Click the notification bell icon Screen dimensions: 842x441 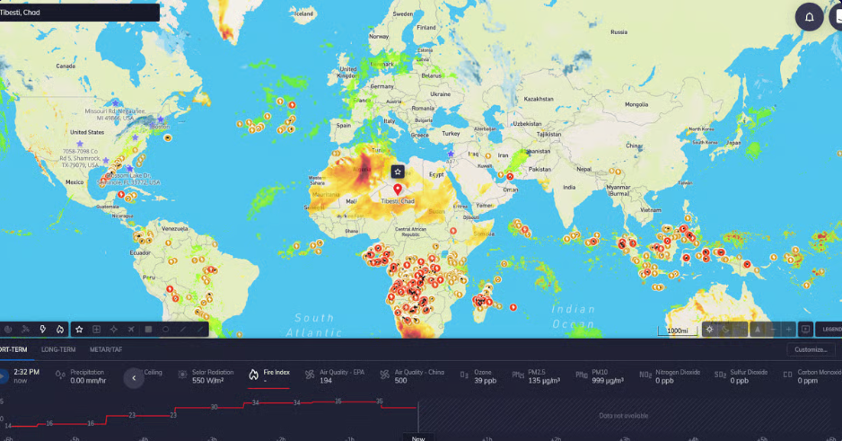[x=809, y=17]
